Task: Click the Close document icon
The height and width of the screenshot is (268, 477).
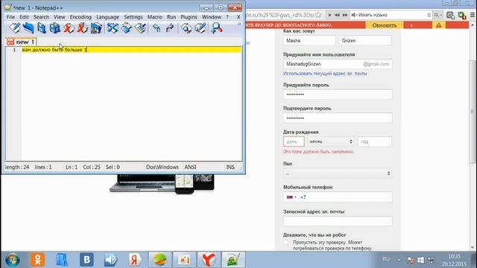Action: pos(69,28)
